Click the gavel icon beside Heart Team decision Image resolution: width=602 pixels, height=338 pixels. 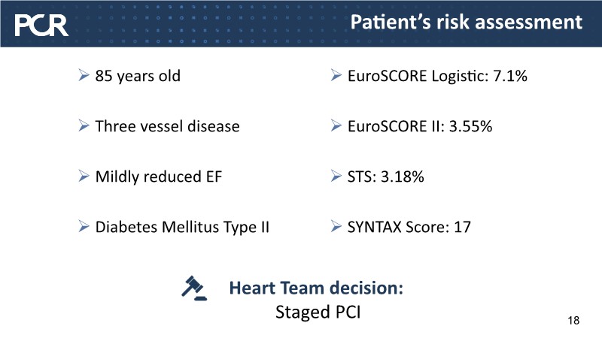click(196, 287)
